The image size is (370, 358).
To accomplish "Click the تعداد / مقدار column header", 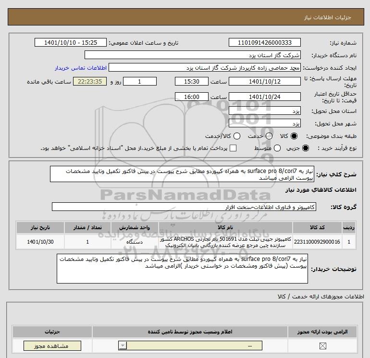I will (x=87, y=227).
